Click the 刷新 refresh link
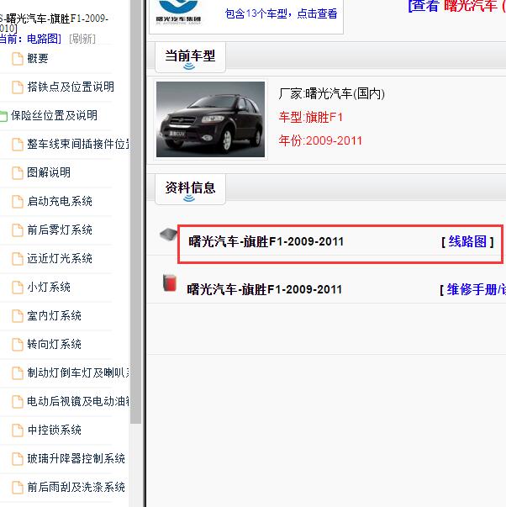The height and width of the screenshot is (507, 506). click(82, 40)
